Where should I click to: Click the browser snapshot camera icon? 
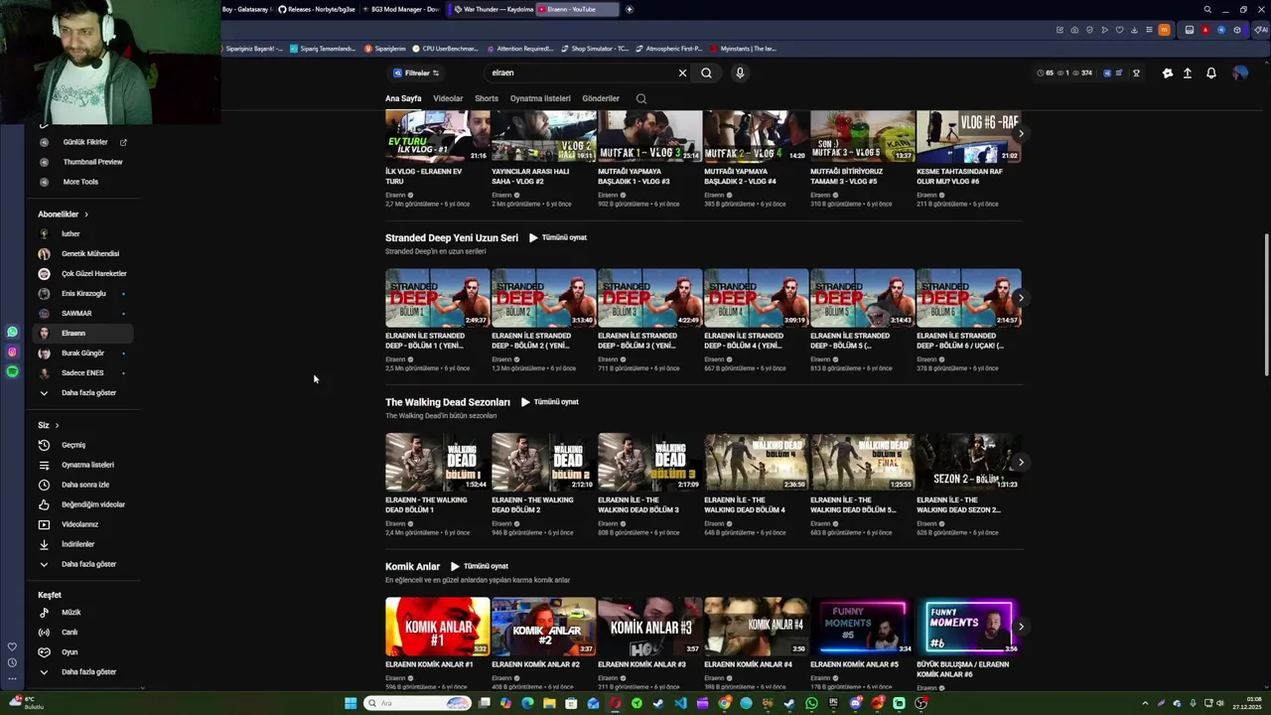tap(1074, 30)
